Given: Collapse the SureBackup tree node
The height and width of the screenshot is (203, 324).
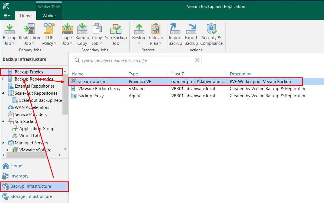Looking at the screenshot, I should click(3, 121).
